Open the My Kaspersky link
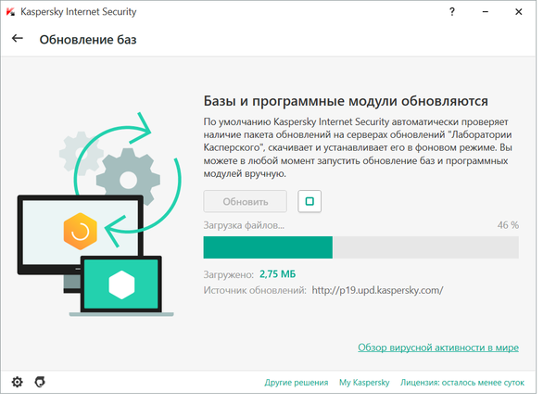Image resolution: width=556 pixels, height=417 pixels. point(364,383)
